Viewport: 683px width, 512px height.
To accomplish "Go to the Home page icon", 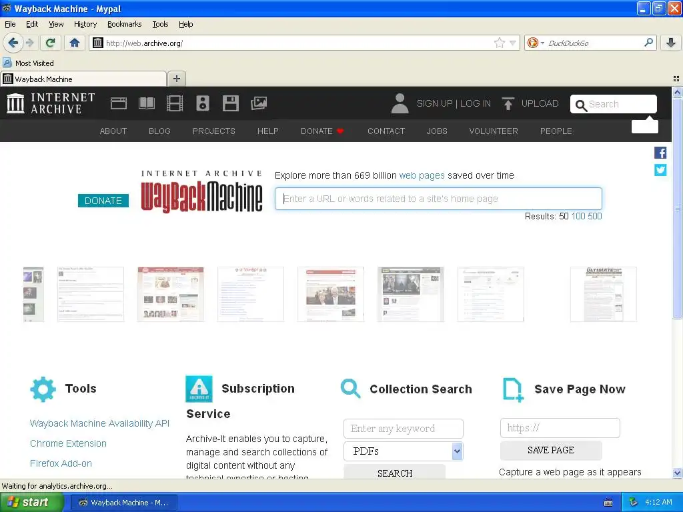I will [x=75, y=43].
